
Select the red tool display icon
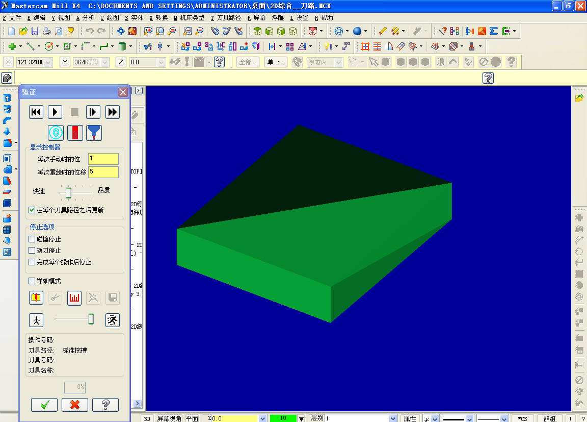tap(75, 133)
